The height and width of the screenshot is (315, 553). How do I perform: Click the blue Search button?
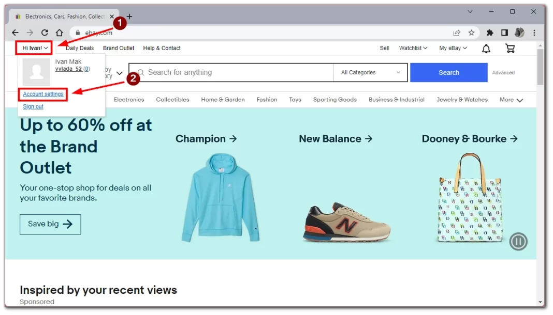(448, 73)
